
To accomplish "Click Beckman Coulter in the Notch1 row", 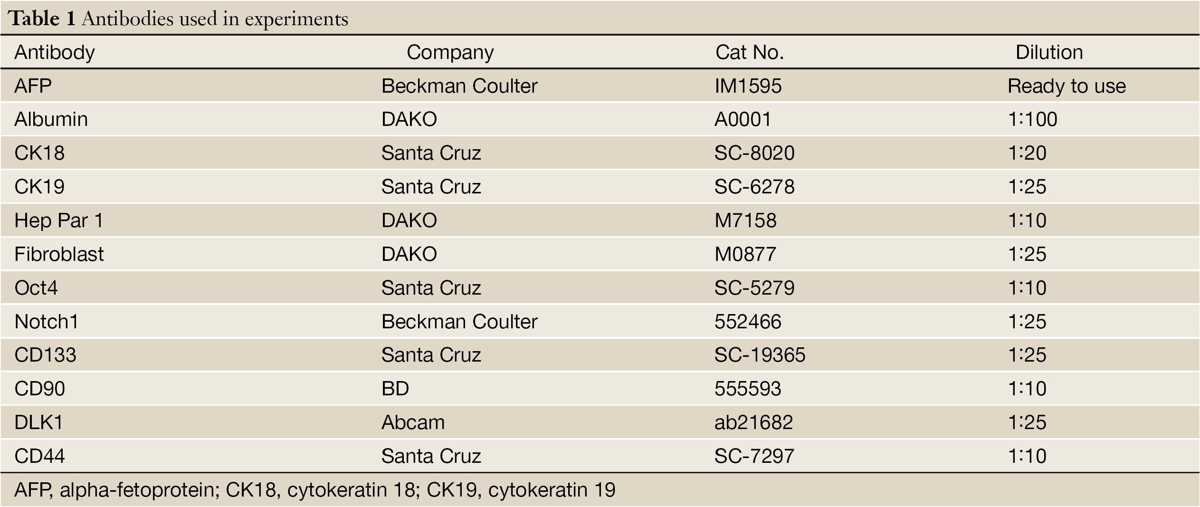I will [459, 322].
